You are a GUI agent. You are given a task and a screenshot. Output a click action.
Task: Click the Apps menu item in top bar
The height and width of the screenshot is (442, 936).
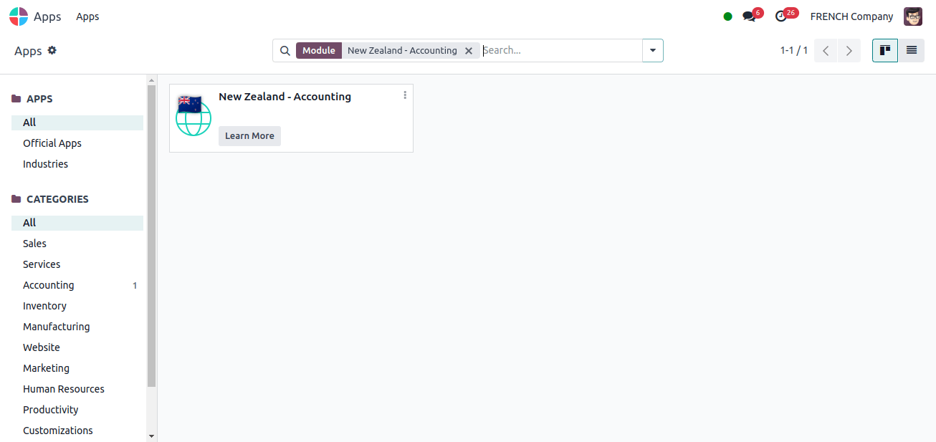[x=87, y=16]
